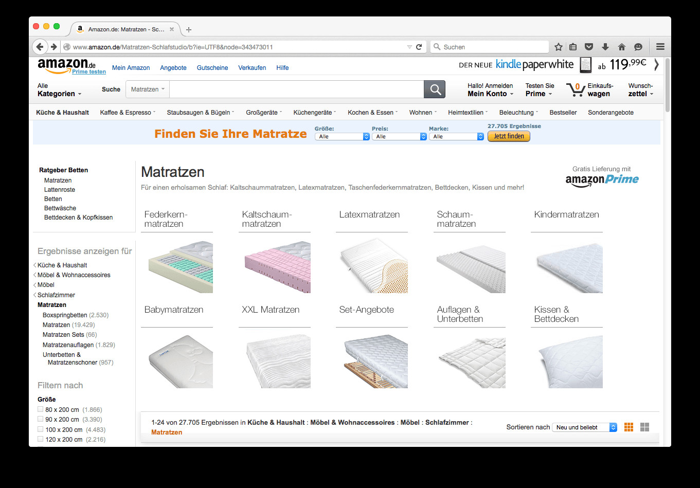Viewport: 700px width, 488px height.
Task: Expand the Testen Sie Prime menu
Action: click(540, 90)
